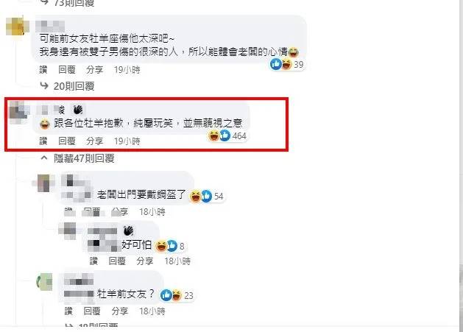Open reactions on the Aries ex-girlfriend comment (39)
The image size is (463, 332).
tap(287, 64)
